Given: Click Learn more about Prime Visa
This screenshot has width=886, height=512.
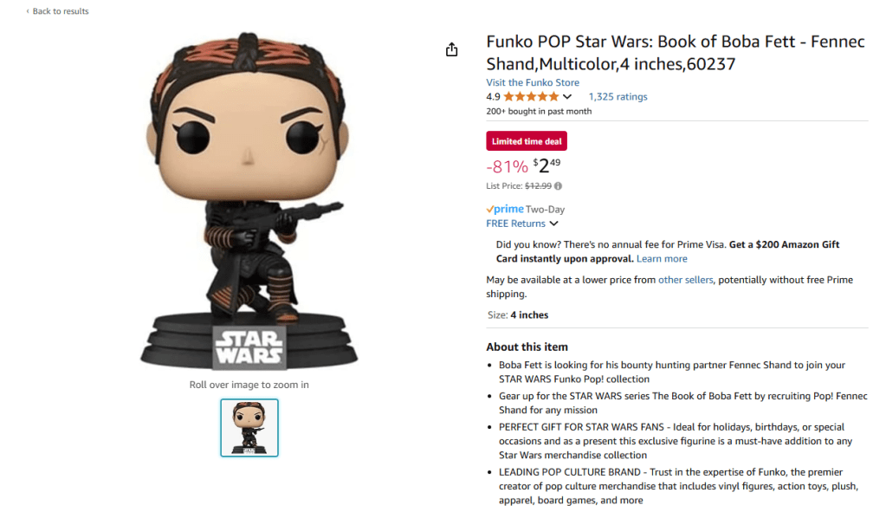Looking at the screenshot, I should (x=662, y=258).
